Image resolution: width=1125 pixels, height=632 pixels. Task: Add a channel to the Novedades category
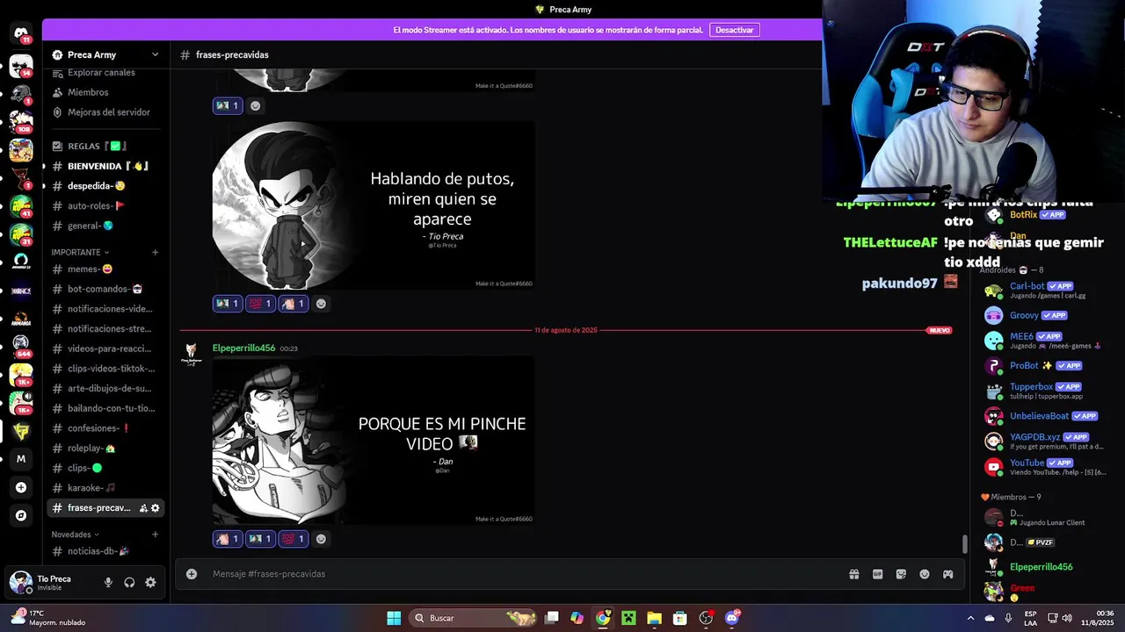coord(155,535)
